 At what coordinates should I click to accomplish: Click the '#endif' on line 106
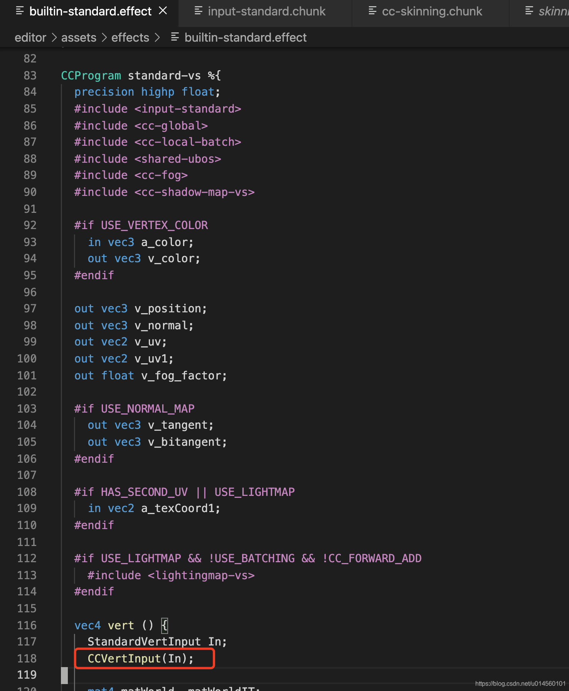[x=94, y=459]
